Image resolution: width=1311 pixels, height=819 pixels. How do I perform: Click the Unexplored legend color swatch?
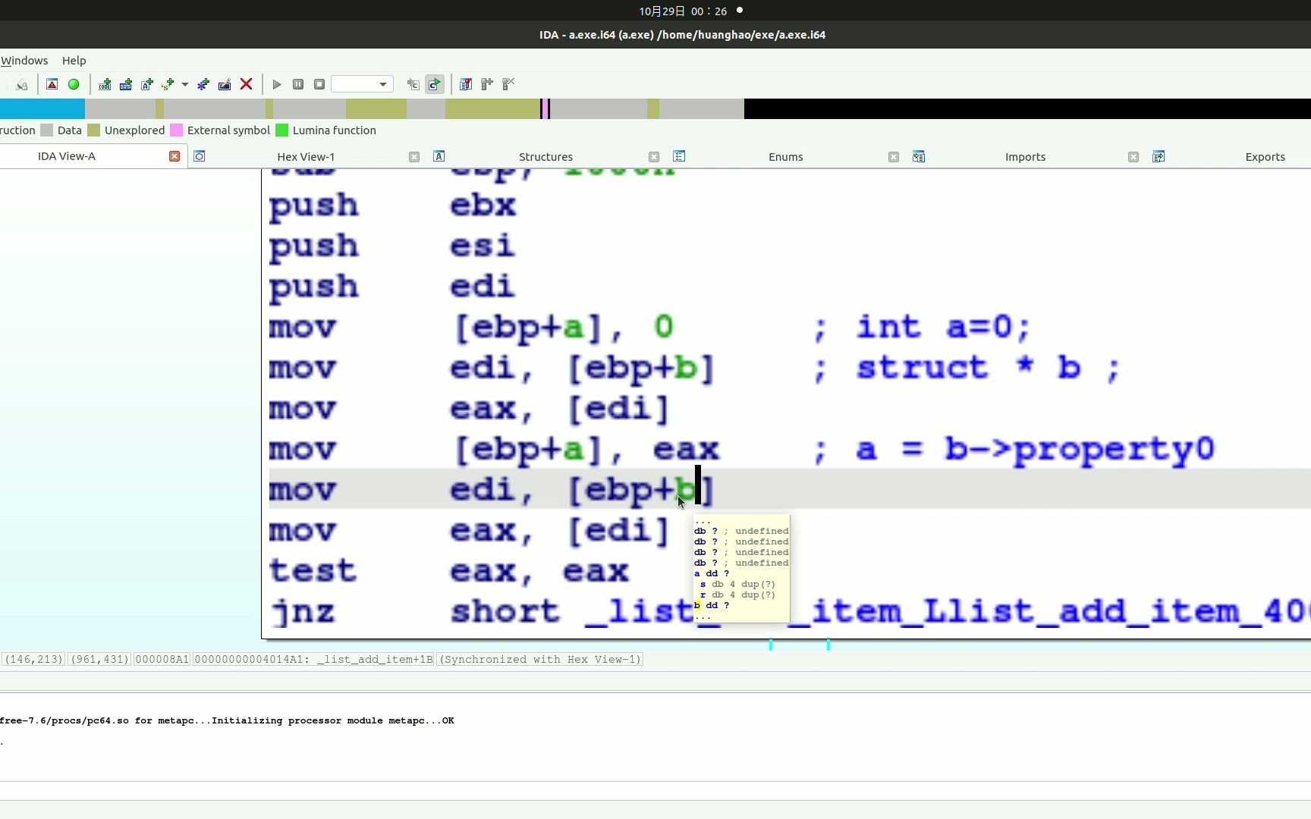click(94, 130)
